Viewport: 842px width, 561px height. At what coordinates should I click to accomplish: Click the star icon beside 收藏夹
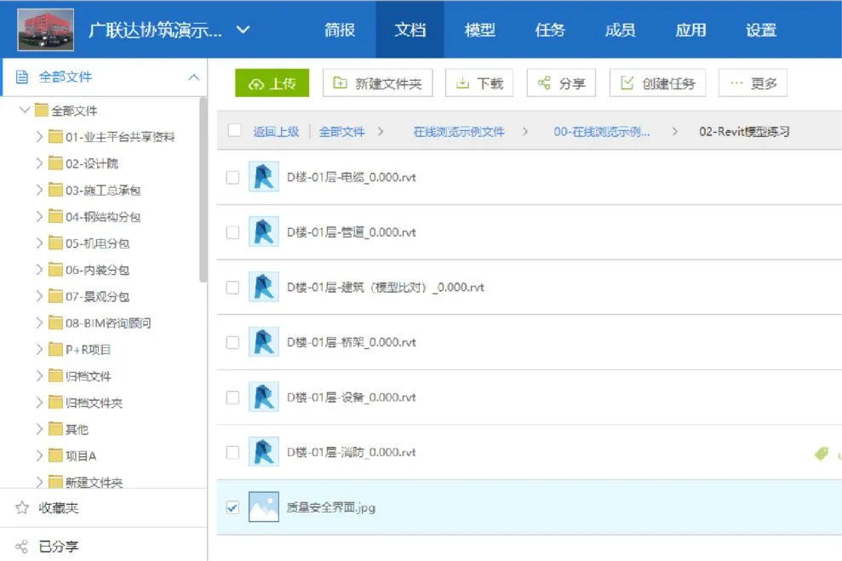22,508
